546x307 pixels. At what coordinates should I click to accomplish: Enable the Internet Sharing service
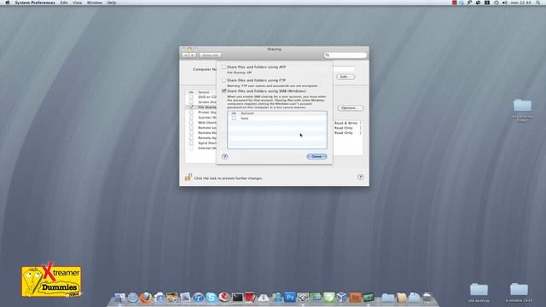pyautogui.click(x=191, y=148)
